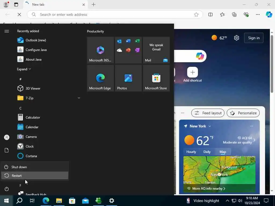The width and height of the screenshot is (275, 206).
Task: Select Shut down from power menu
Action: (35, 167)
